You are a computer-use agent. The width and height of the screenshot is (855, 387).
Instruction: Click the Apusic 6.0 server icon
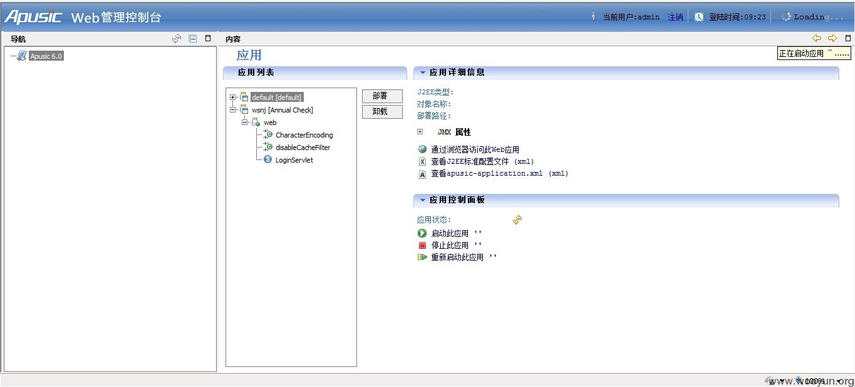tap(22, 56)
